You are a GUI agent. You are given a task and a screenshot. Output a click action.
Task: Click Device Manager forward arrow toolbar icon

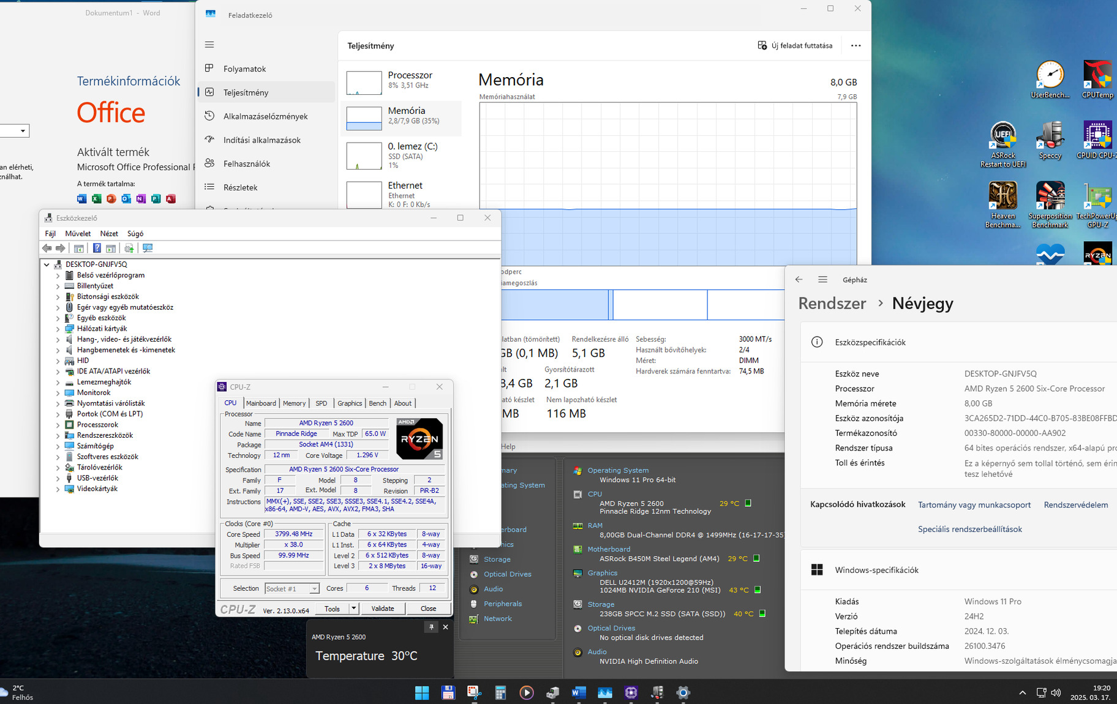pyautogui.click(x=60, y=248)
